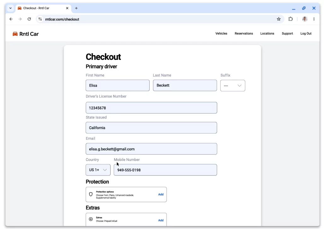Click the Log Out link
The height and width of the screenshot is (229, 324).
coord(306,33)
